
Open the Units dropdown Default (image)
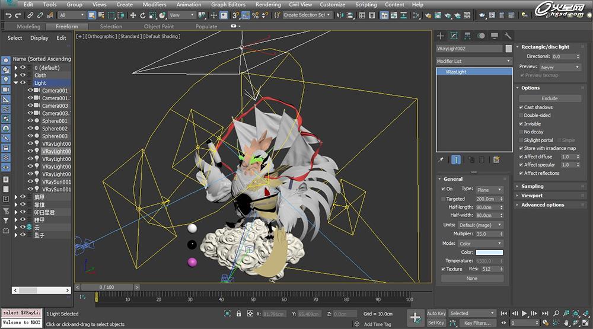coord(481,225)
